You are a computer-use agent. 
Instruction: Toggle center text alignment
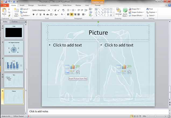pyautogui.click(x=72, y=14)
